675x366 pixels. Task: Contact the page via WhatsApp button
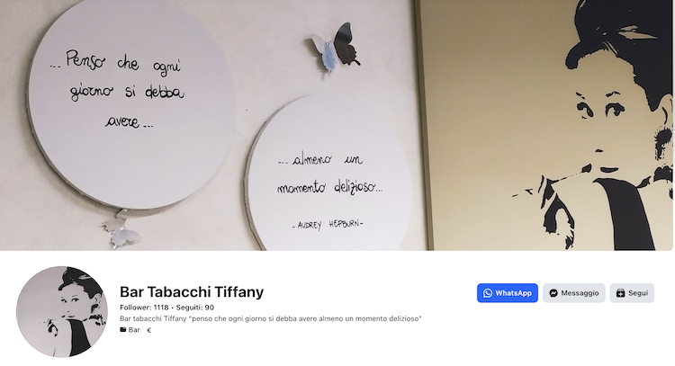pos(508,293)
